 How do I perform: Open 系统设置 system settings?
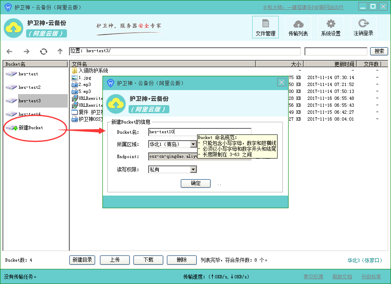point(331,27)
